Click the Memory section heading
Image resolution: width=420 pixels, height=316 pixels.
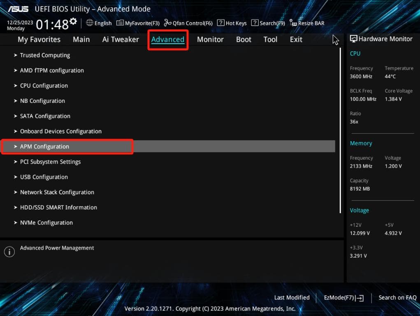(x=361, y=143)
